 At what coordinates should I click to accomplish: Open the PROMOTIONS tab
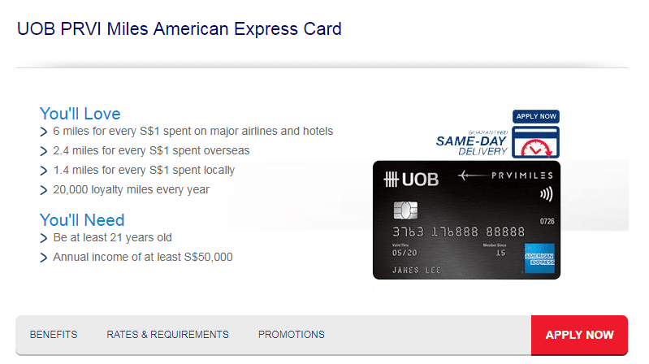tap(291, 335)
